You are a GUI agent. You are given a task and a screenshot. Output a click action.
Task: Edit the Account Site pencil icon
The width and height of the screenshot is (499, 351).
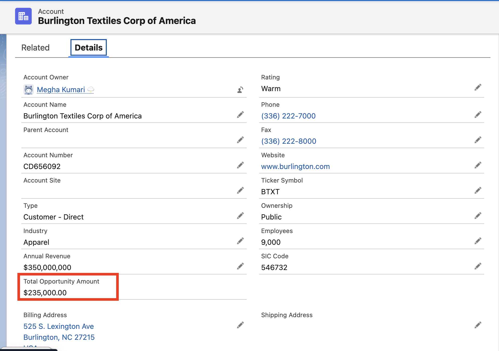click(240, 190)
